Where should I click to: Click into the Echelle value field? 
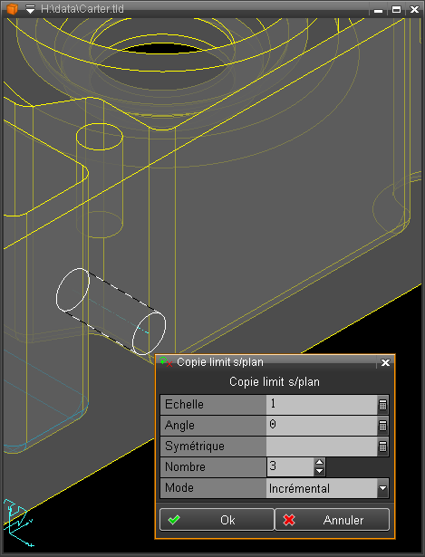[322, 405]
